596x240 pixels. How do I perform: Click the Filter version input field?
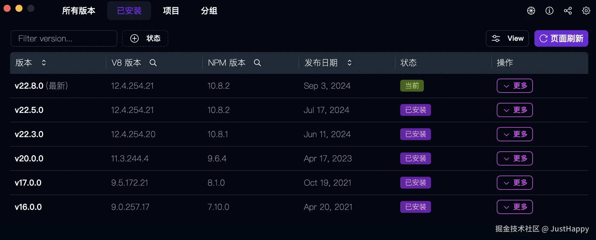(64, 38)
